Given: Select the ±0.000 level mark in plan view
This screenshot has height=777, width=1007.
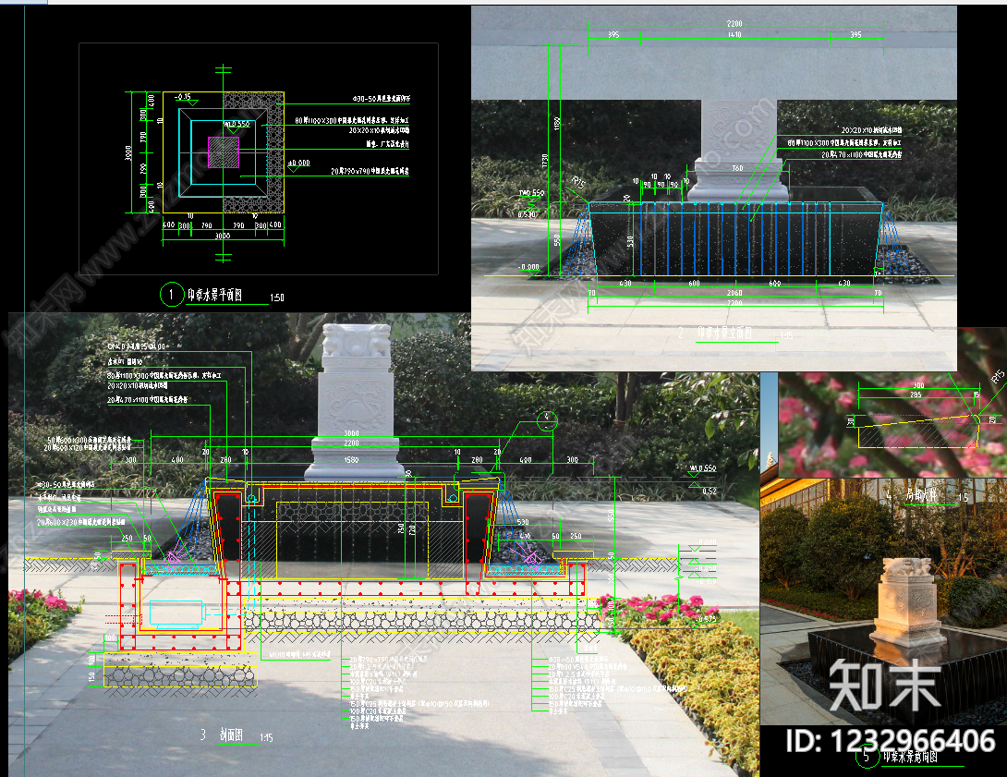Looking at the screenshot, I should click(298, 164).
